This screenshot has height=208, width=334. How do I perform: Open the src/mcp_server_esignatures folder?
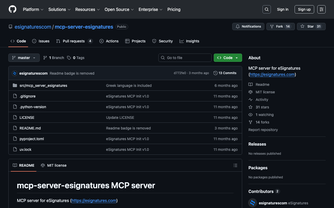(x=43, y=86)
